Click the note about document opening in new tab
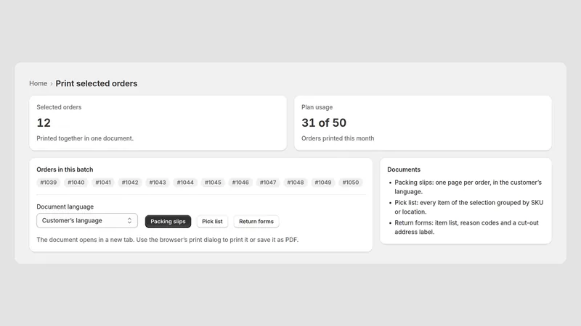Screen dimensions: 581x326 click(x=168, y=240)
